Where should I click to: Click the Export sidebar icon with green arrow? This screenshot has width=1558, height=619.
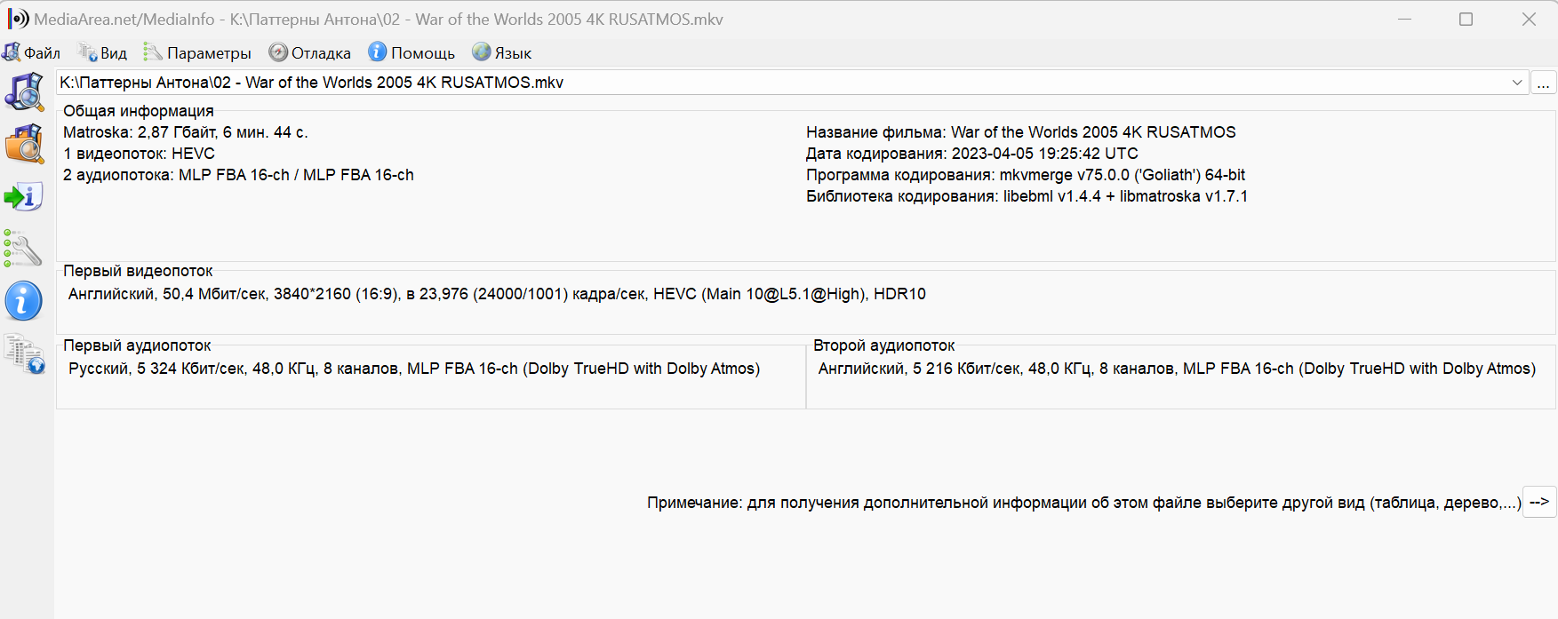[24, 196]
